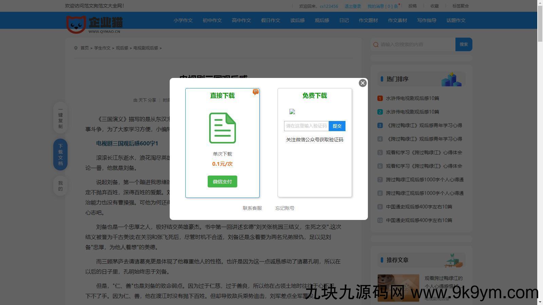
Task: Click the broken QR code image
Action: point(292,111)
